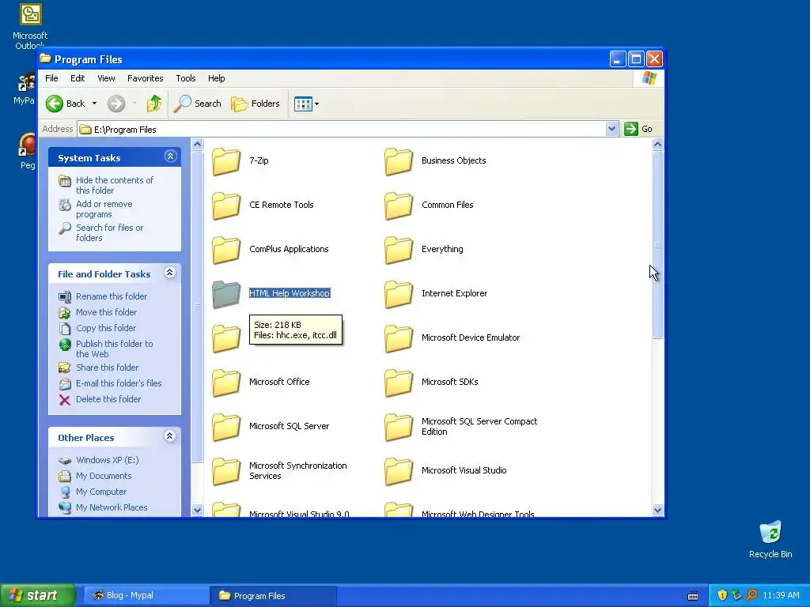Collapse the System Tasks panel
The height and width of the screenshot is (607, 810).
click(171, 156)
